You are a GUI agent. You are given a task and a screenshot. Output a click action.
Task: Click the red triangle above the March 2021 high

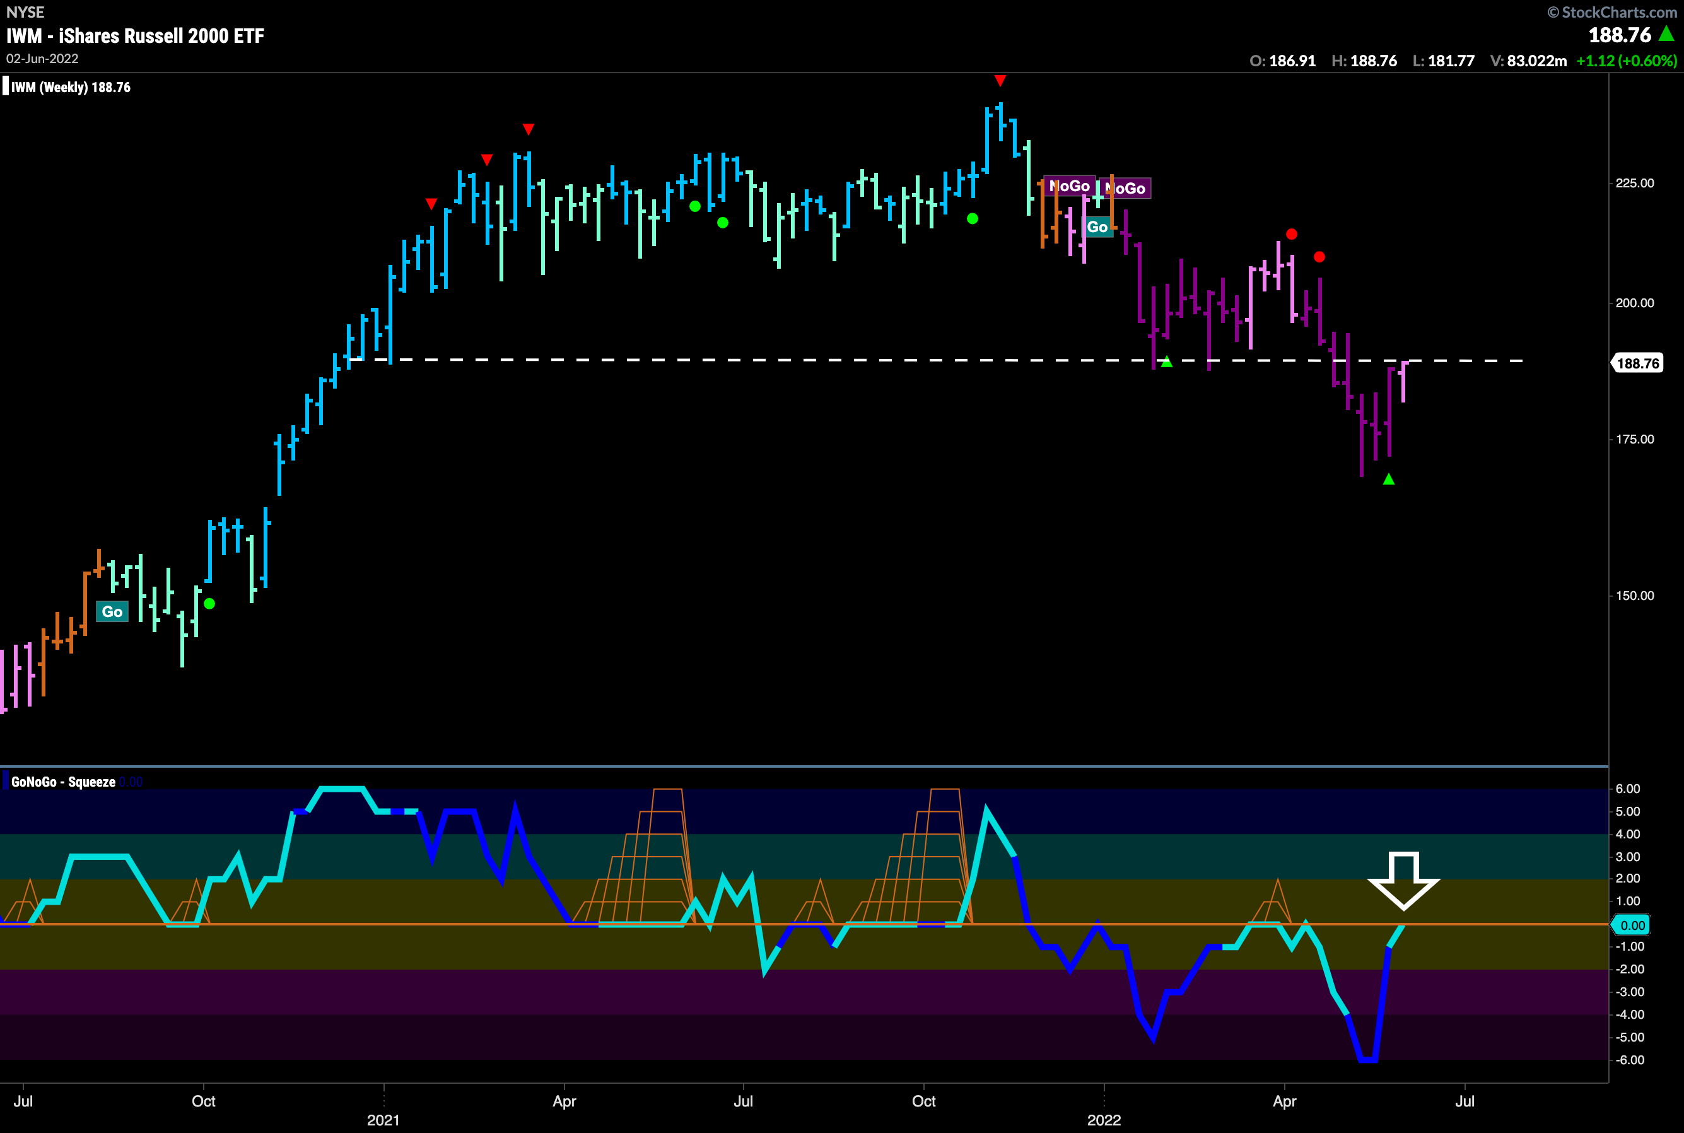pos(529,129)
